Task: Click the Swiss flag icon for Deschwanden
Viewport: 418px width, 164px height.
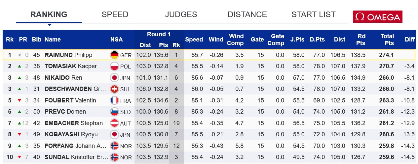Action: (x=114, y=89)
